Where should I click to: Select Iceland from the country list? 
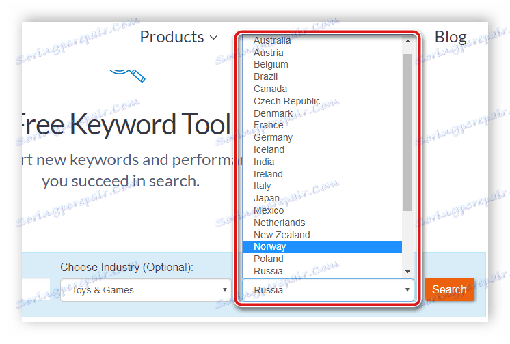pyautogui.click(x=322, y=149)
